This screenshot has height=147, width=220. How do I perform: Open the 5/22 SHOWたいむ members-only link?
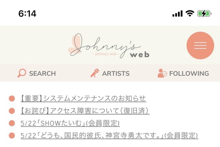click(x=70, y=123)
